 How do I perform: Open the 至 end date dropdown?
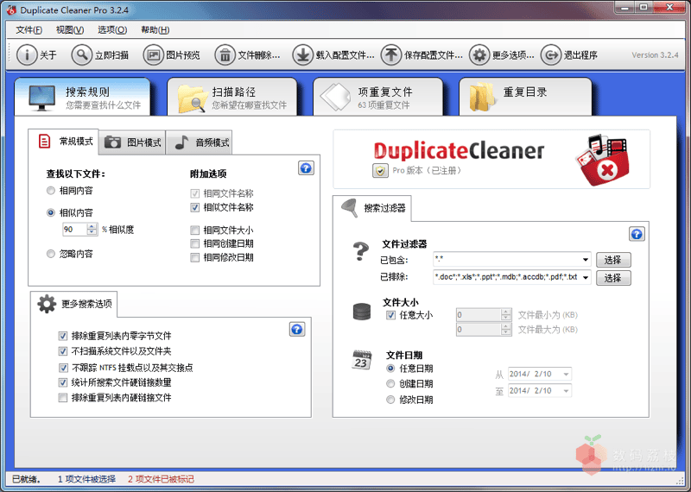(566, 391)
